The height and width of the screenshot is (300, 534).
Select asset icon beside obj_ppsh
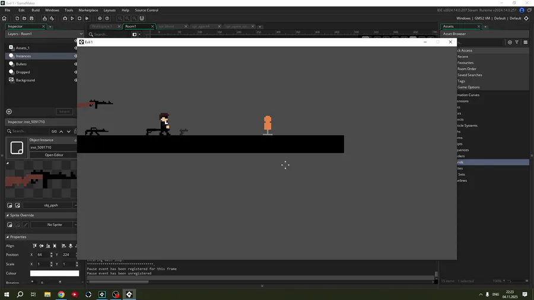(x=10, y=206)
